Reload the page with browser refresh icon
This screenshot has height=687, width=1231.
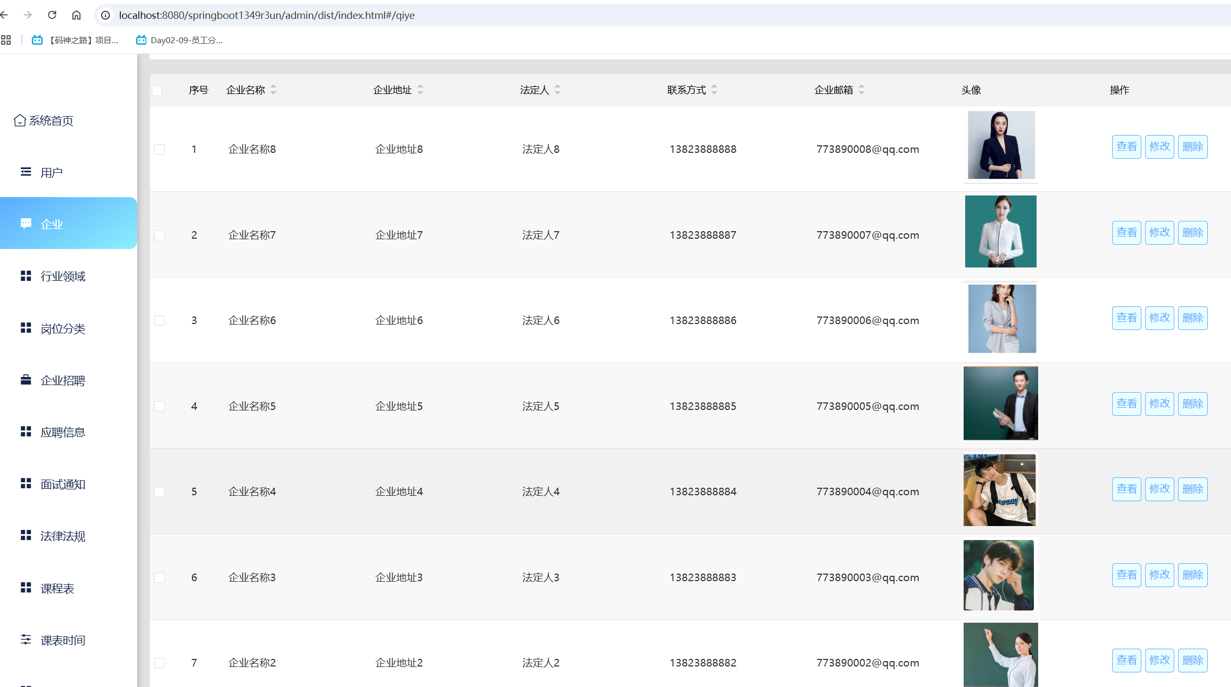[52, 15]
